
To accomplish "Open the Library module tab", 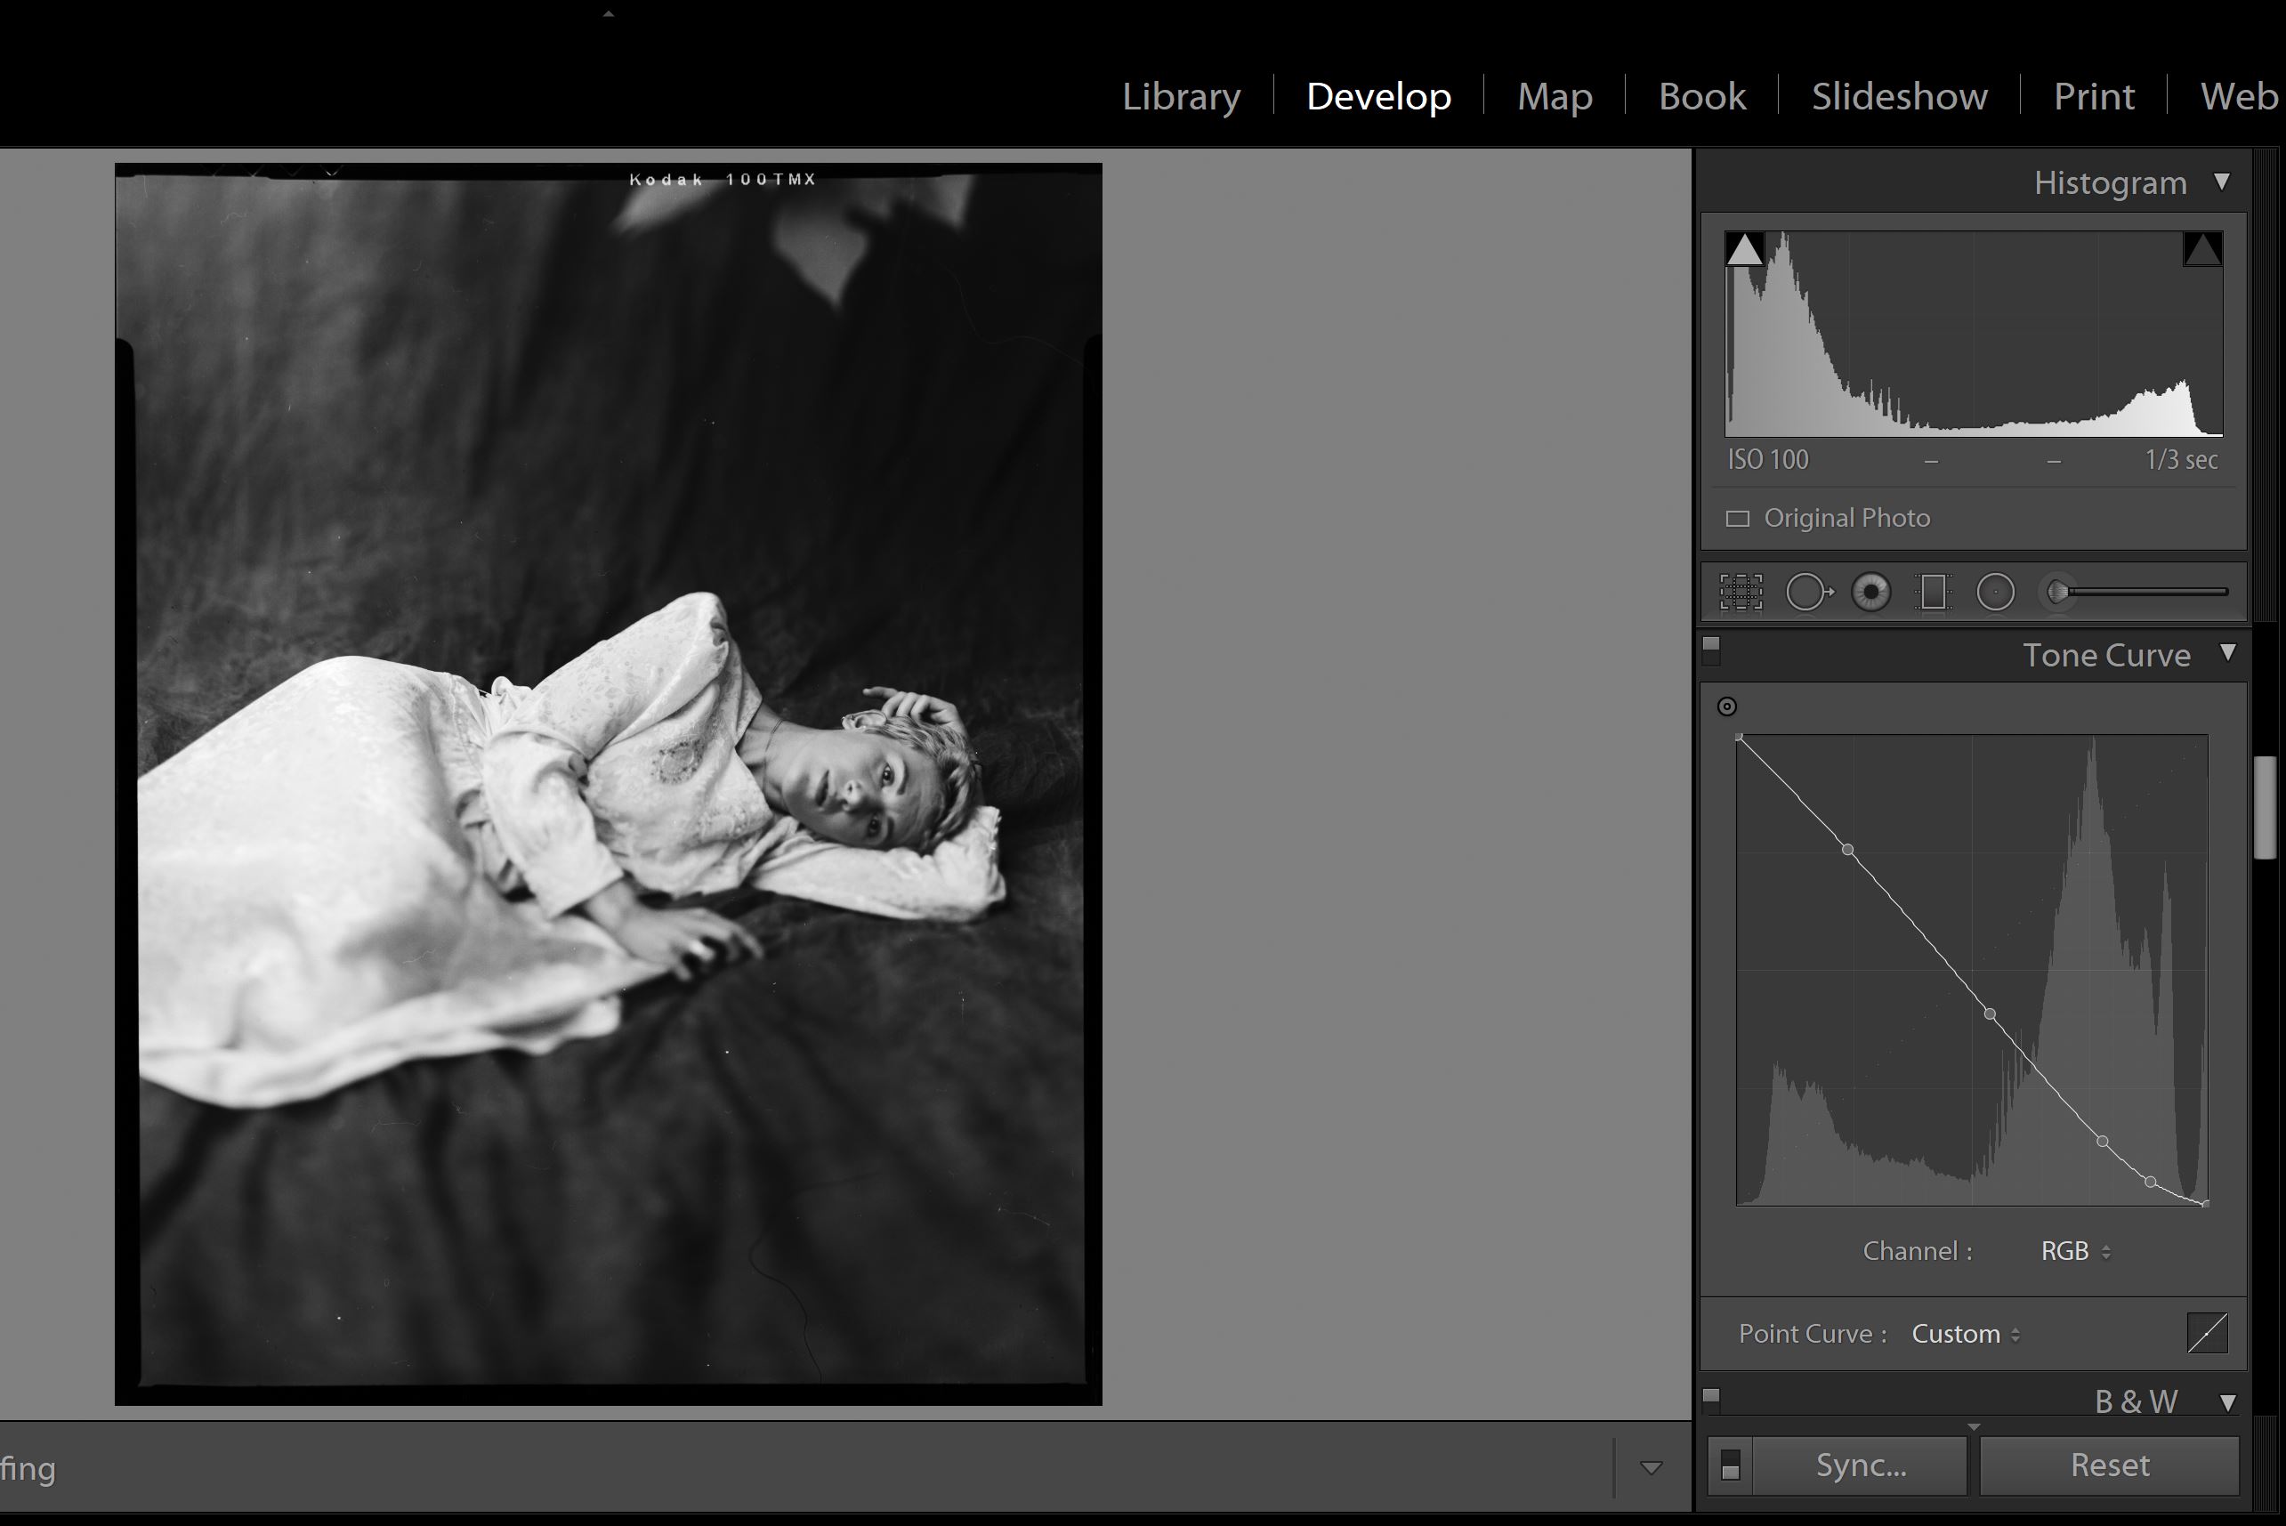I will pyautogui.click(x=1181, y=95).
